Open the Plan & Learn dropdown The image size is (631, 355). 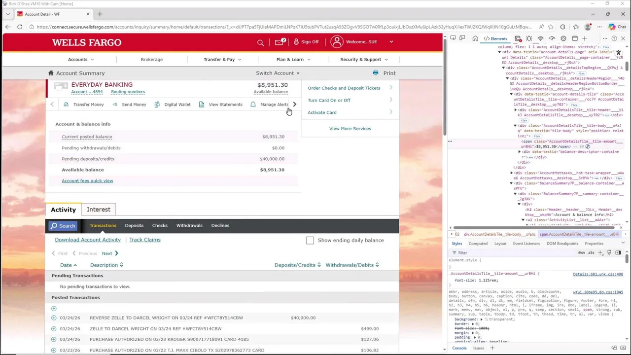293,59
